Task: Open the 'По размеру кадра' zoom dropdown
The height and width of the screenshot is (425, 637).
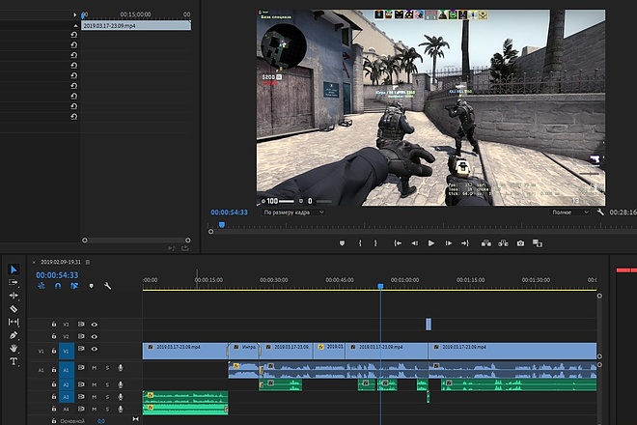Action: (x=293, y=212)
